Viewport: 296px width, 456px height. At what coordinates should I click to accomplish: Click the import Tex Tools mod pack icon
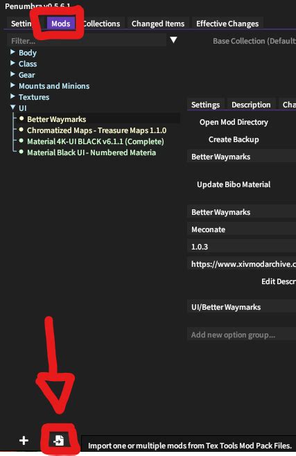[59, 440]
